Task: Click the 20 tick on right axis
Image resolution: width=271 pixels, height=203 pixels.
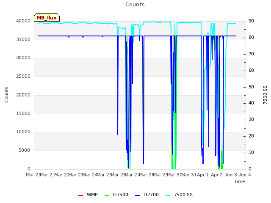Action: 251,136
